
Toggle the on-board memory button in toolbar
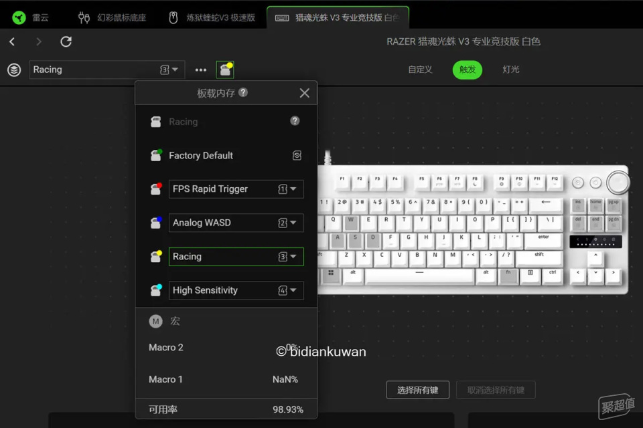(225, 70)
